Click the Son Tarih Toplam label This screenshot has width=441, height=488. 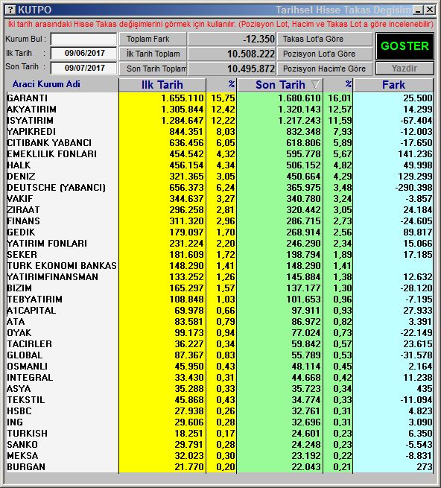coord(153,69)
